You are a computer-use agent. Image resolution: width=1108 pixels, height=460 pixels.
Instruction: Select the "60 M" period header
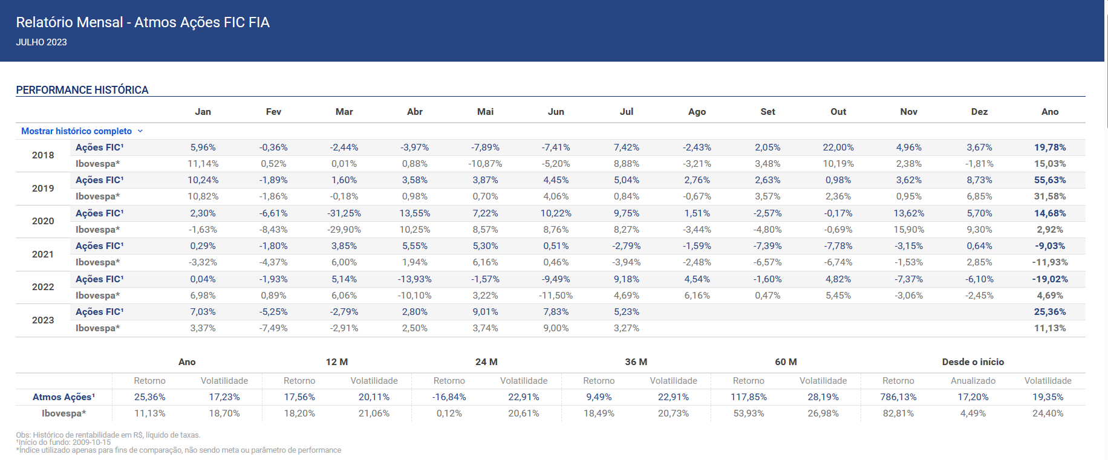coord(786,362)
